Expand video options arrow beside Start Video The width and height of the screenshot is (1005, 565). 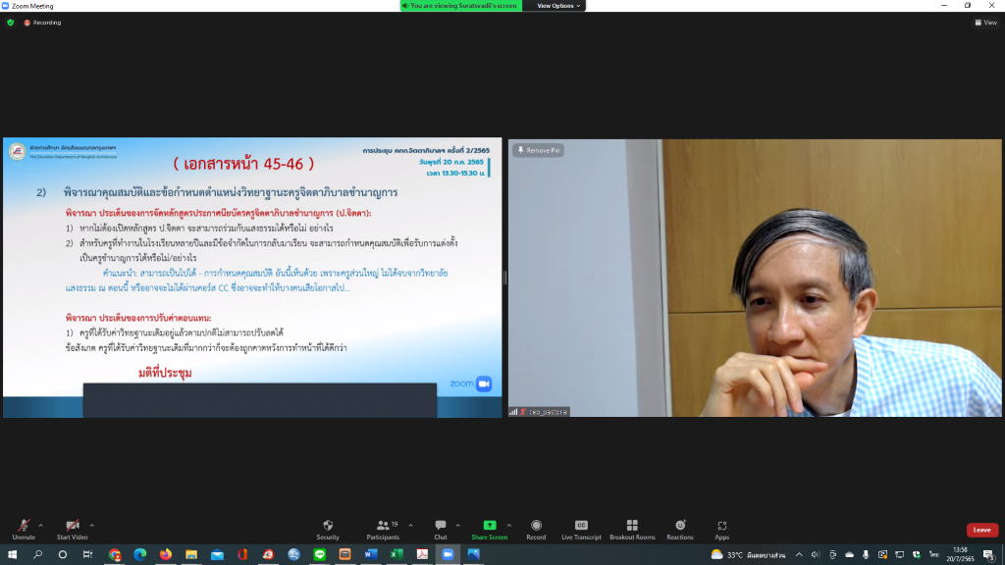(x=92, y=526)
